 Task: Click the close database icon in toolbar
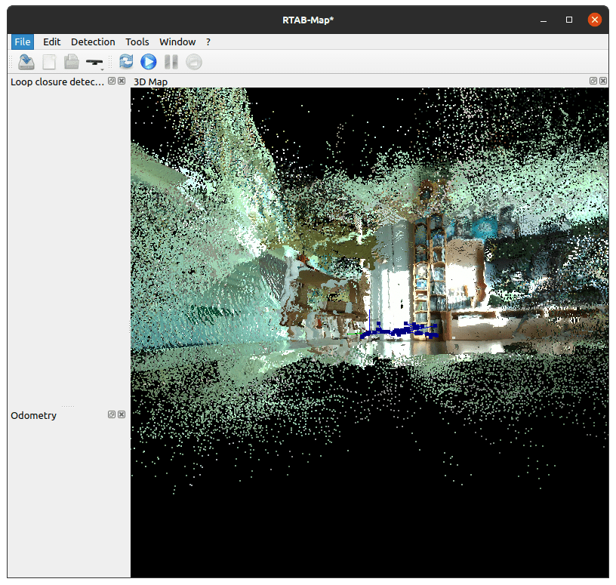coord(71,62)
